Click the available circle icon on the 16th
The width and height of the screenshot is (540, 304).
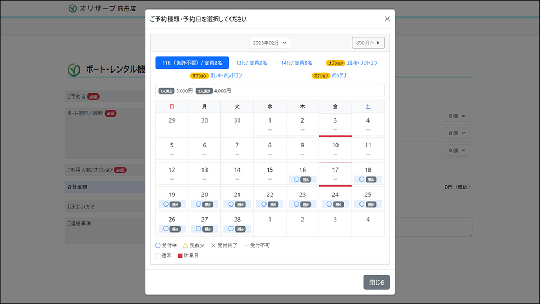(x=296, y=180)
